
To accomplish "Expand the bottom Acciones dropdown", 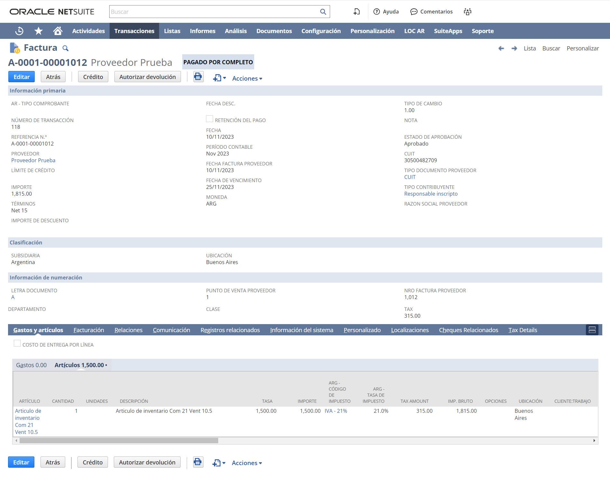I will (x=247, y=463).
